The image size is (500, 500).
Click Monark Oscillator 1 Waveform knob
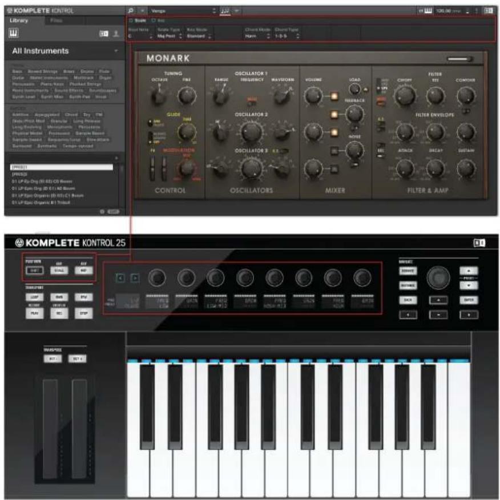[x=282, y=96]
